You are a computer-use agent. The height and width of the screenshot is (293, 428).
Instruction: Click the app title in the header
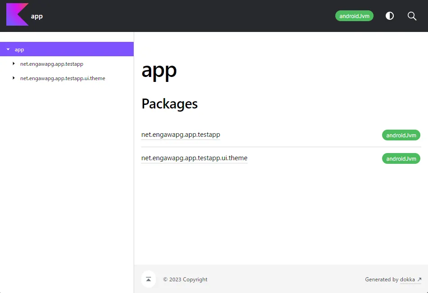tap(37, 16)
